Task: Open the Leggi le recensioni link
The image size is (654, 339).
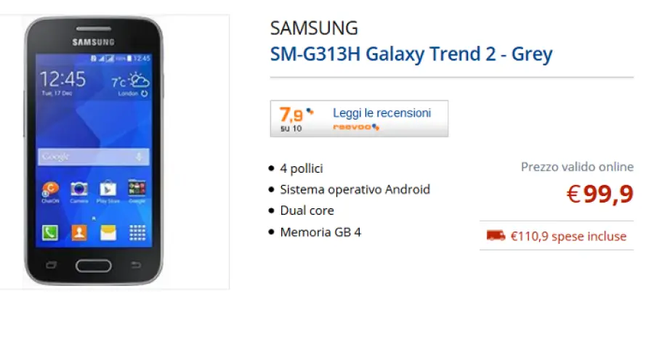Action: click(x=381, y=113)
